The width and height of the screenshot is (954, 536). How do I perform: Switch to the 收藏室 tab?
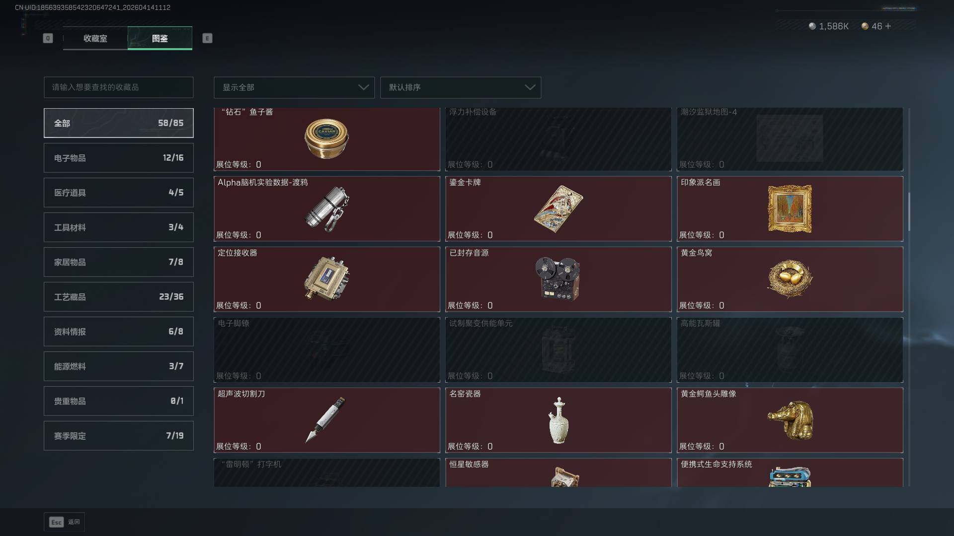point(95,38)
